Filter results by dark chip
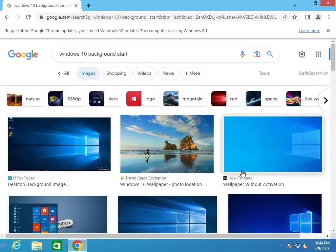The width and height of the screenshot is (336, 252). 106,99
